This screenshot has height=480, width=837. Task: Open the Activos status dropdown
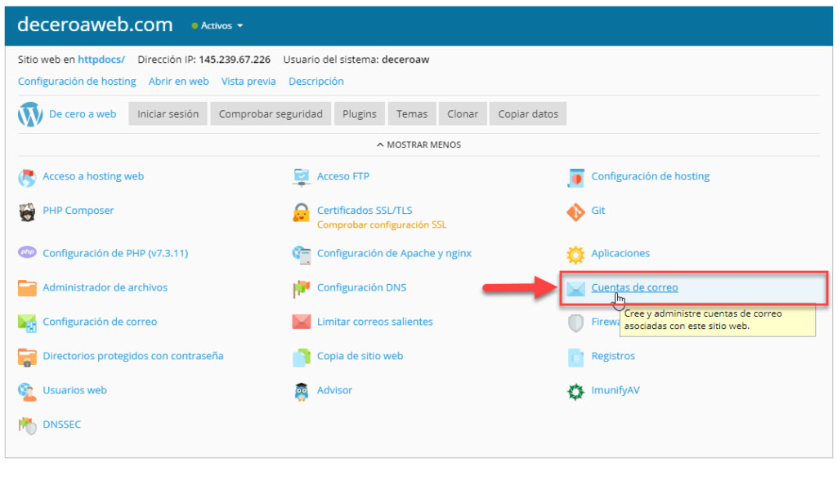click(x=217, y=25)
